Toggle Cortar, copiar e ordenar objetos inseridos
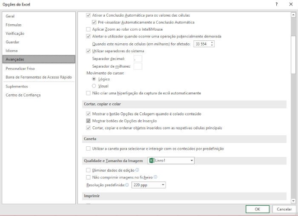The width and height of the screenshot is (298, 216). coord(88,128)
